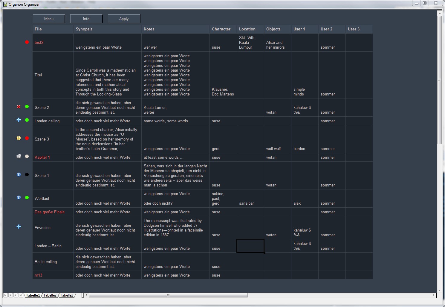Click the 'alex' User 1 cell

[x=305, y=198]
